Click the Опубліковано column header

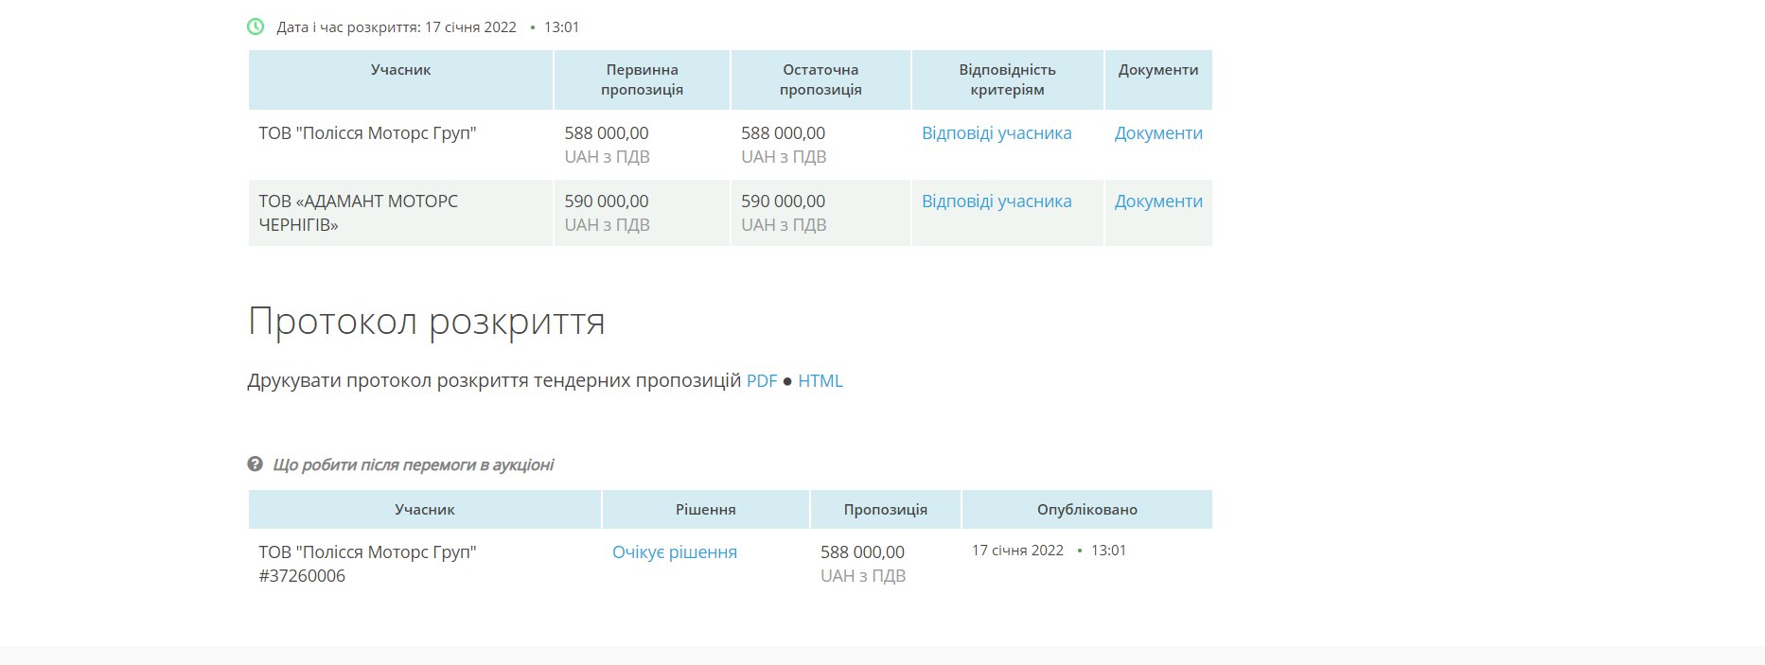coord(1086,510)
